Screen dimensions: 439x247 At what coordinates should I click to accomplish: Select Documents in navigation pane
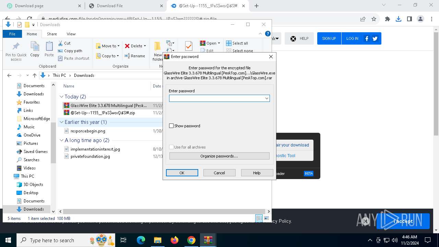(x=34, y=86)
